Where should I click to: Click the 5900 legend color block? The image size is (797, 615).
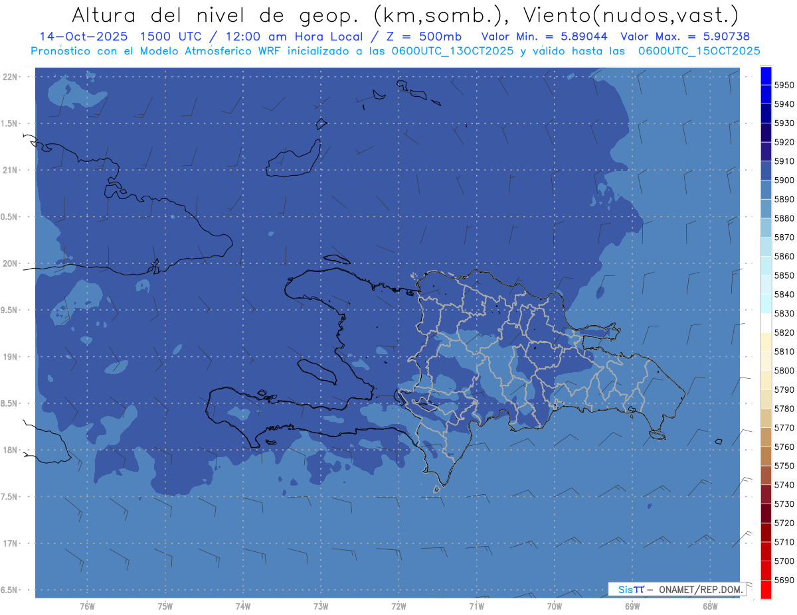[765, 171]
